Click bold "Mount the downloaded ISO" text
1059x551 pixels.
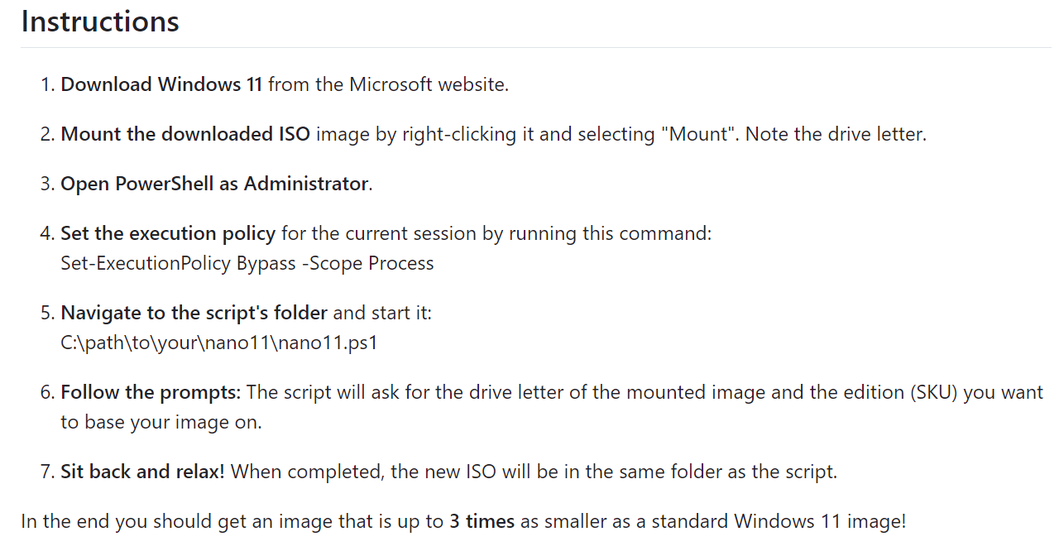[x=185, y=134]
